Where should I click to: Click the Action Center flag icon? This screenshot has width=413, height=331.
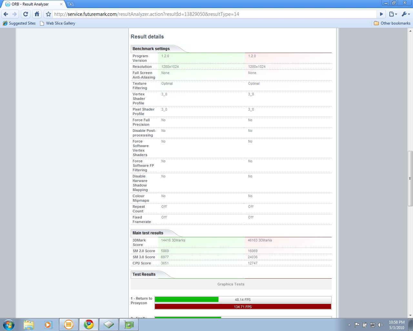(357, 325)
